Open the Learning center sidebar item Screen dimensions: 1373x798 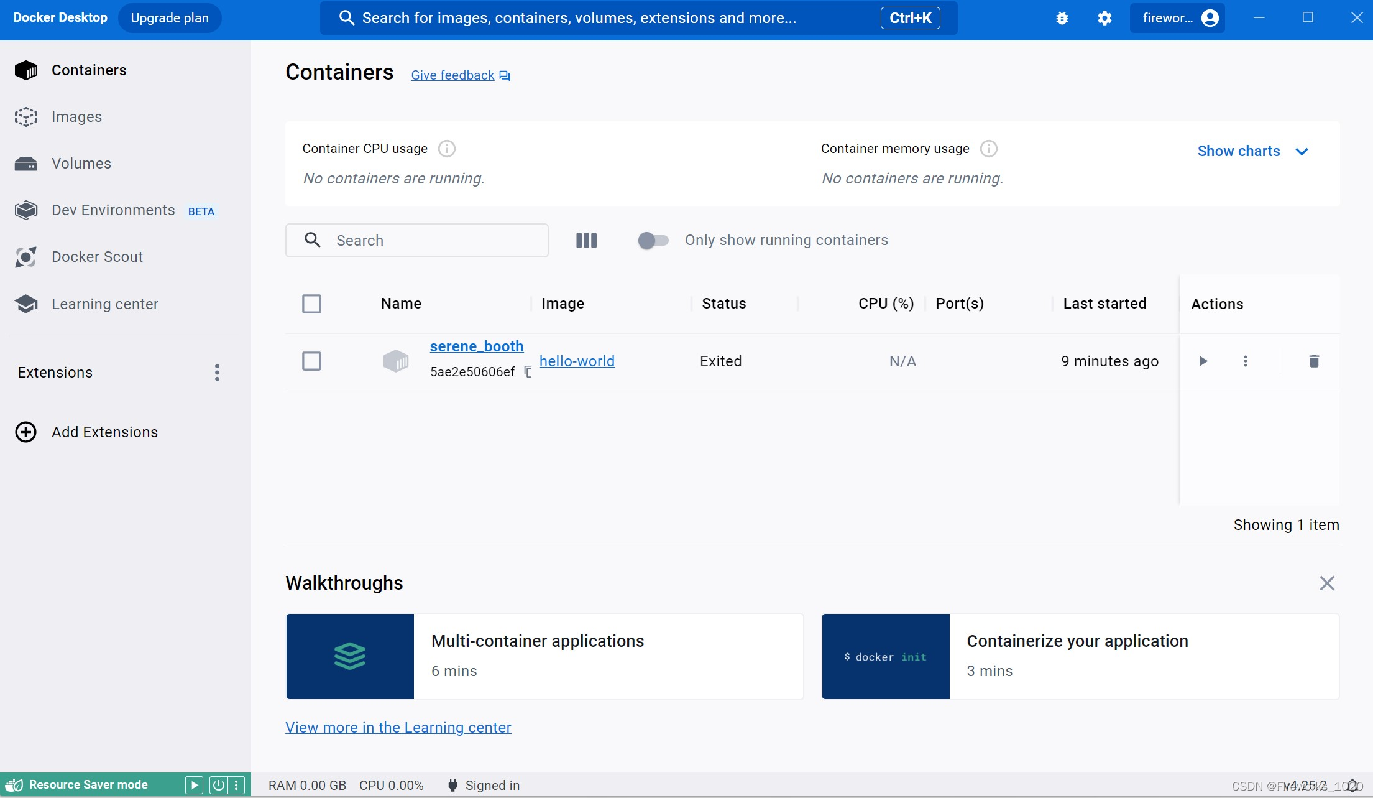tap(124, 304)
